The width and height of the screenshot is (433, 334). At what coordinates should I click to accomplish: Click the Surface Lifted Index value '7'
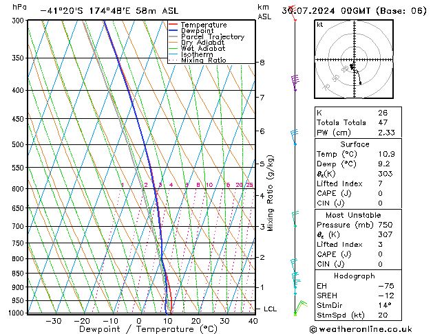(380, 183)
